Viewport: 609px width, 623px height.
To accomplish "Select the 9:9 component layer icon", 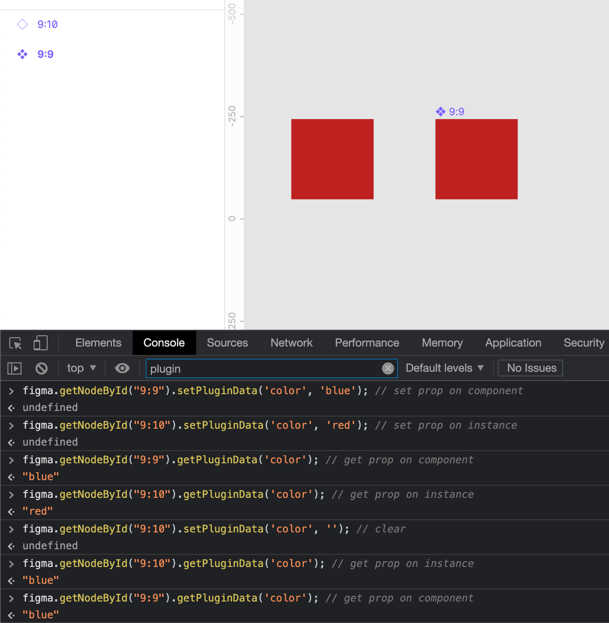I will 22,54.
